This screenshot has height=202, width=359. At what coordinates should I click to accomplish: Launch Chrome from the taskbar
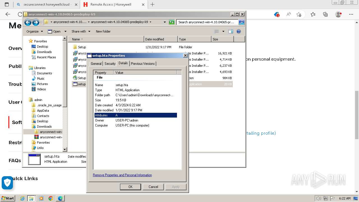pyautogui.click(x=51, y=198)
